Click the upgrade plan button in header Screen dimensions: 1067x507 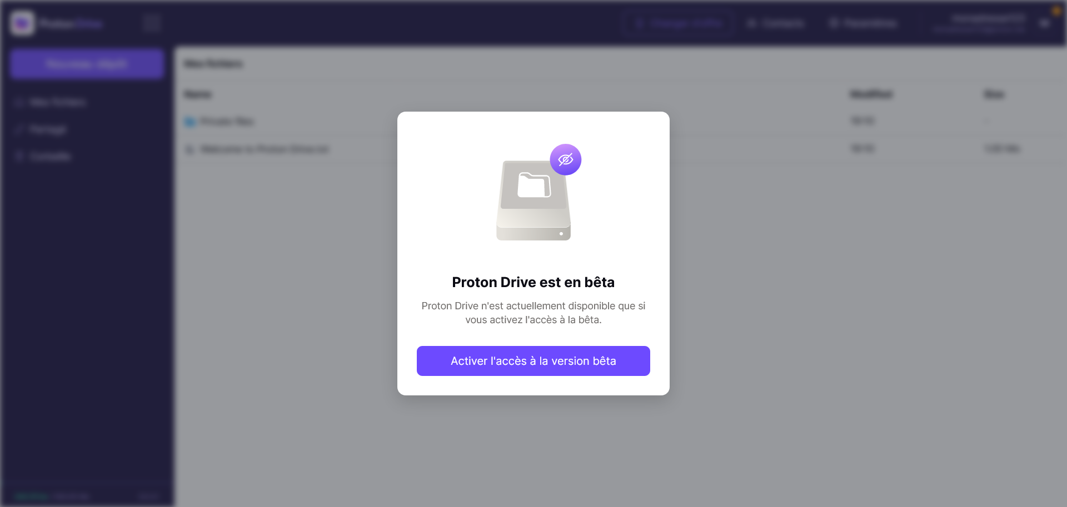click(678, 23)
